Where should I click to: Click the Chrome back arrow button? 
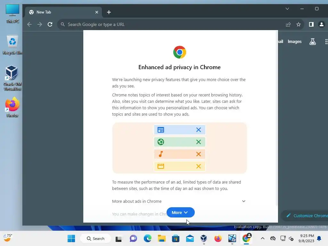click(x=29, y=24)
